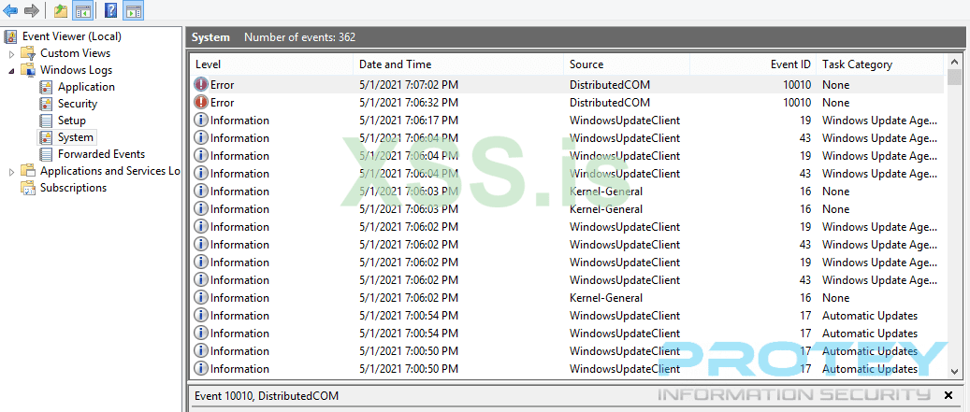Sort by the Level column header

point(271,64)
